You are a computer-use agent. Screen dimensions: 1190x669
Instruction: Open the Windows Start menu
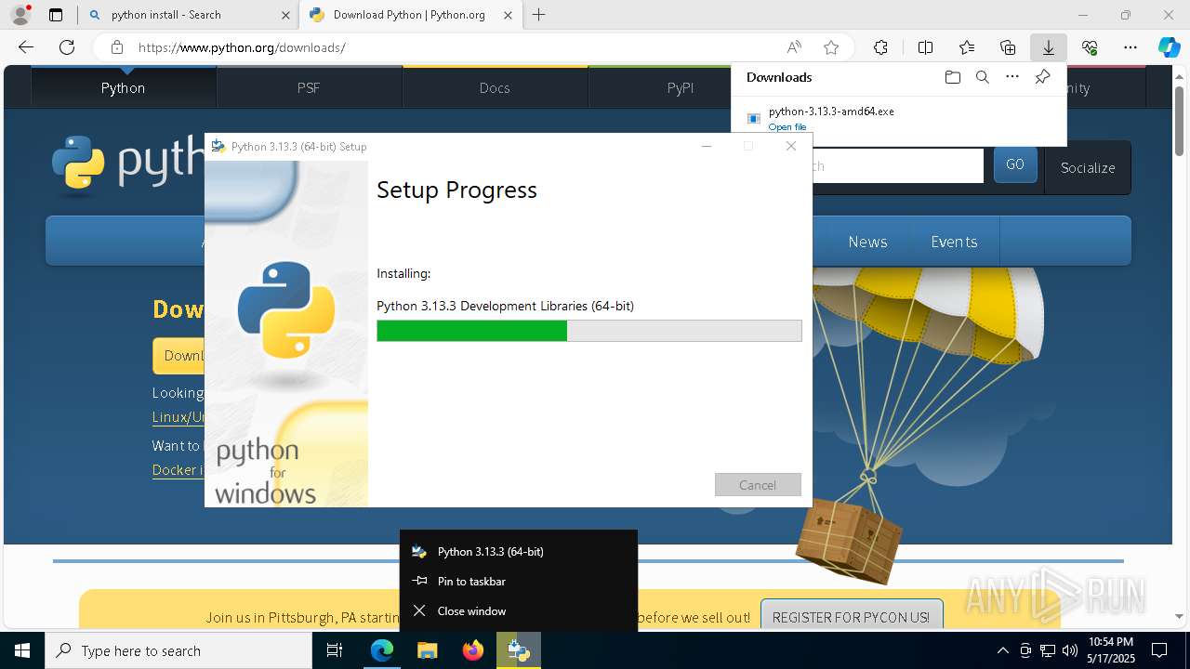tap(22, 650)
